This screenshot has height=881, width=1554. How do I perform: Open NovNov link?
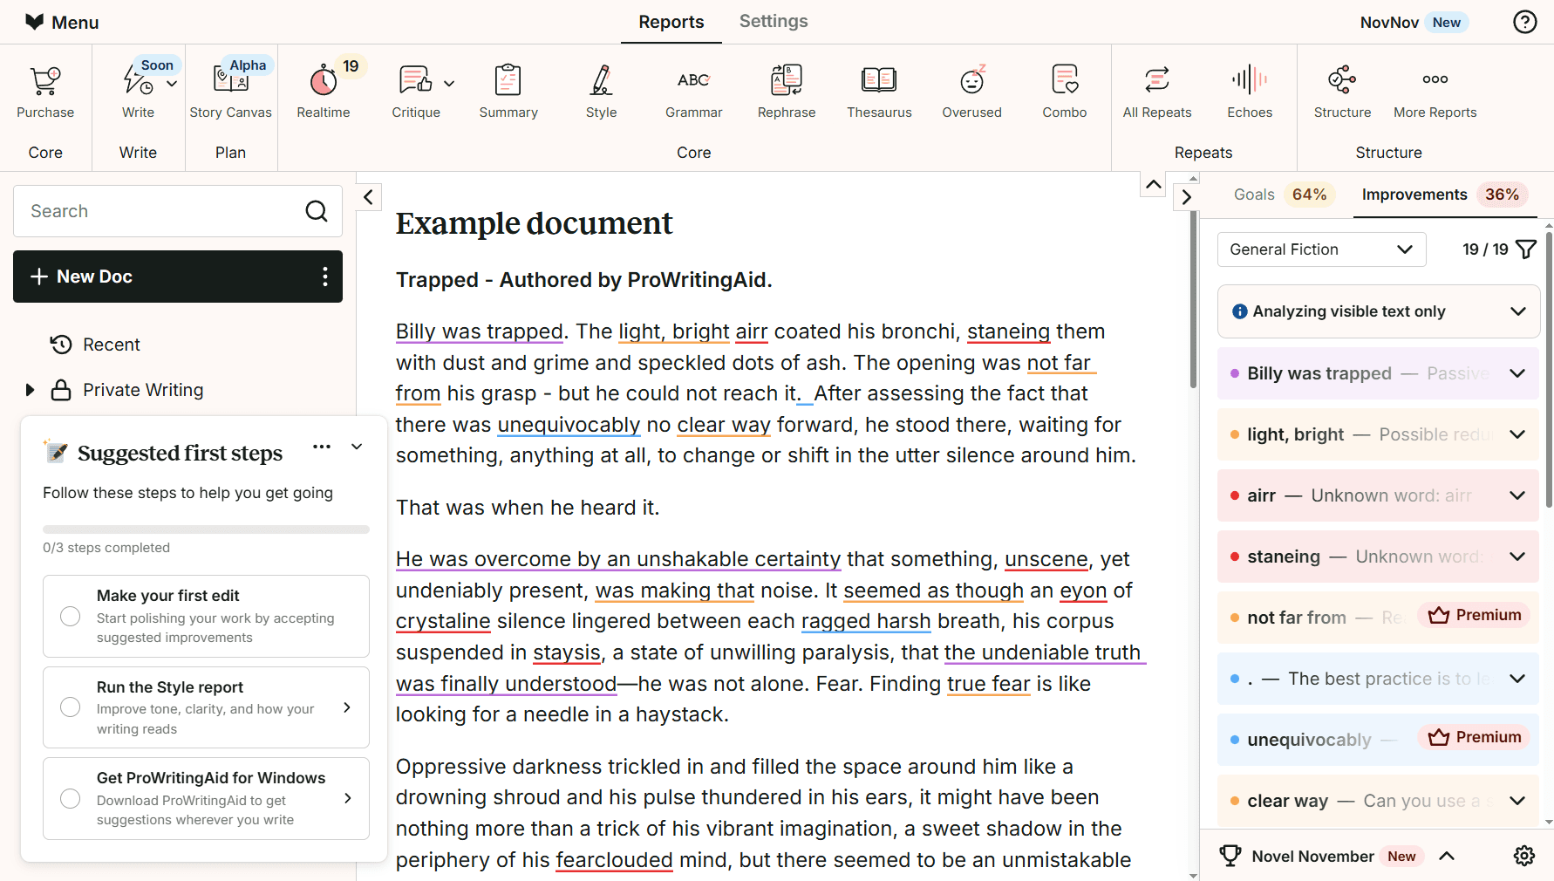click(x=1414, y=23)
